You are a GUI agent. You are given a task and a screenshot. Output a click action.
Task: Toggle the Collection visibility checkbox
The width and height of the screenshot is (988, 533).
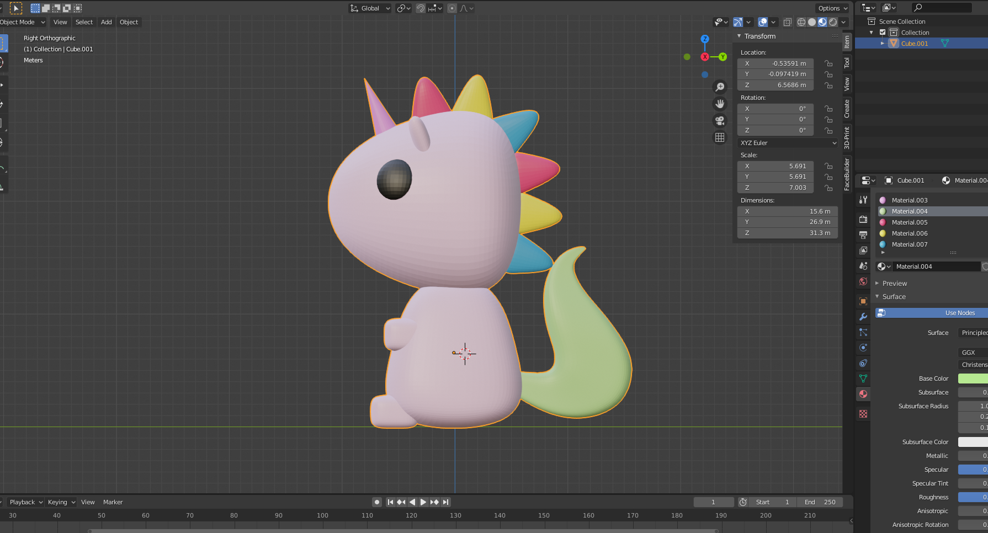click(x=883, y=33)
